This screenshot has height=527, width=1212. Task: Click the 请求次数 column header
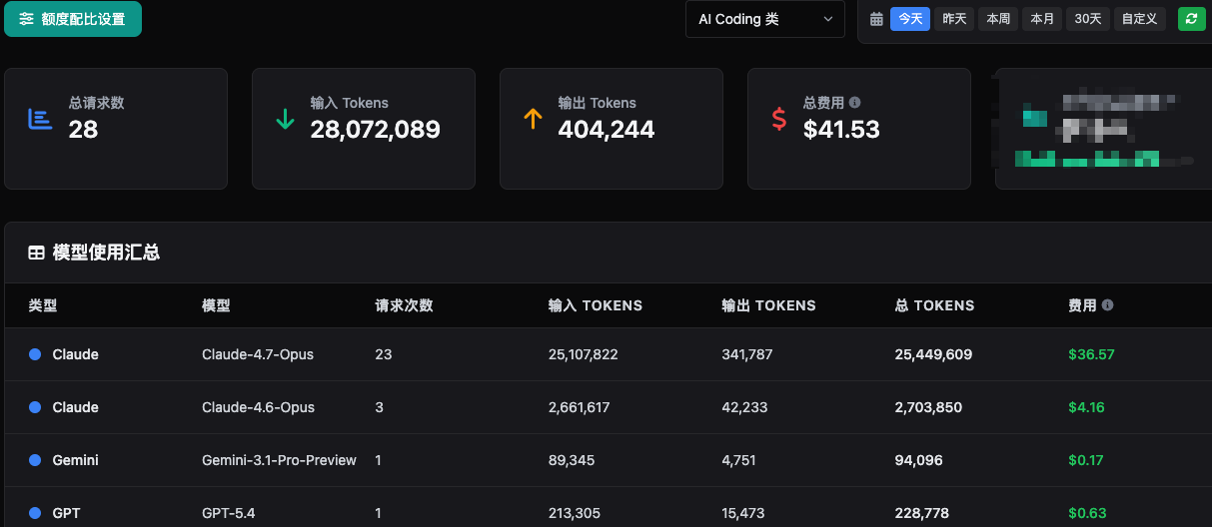tap(404, 305)
